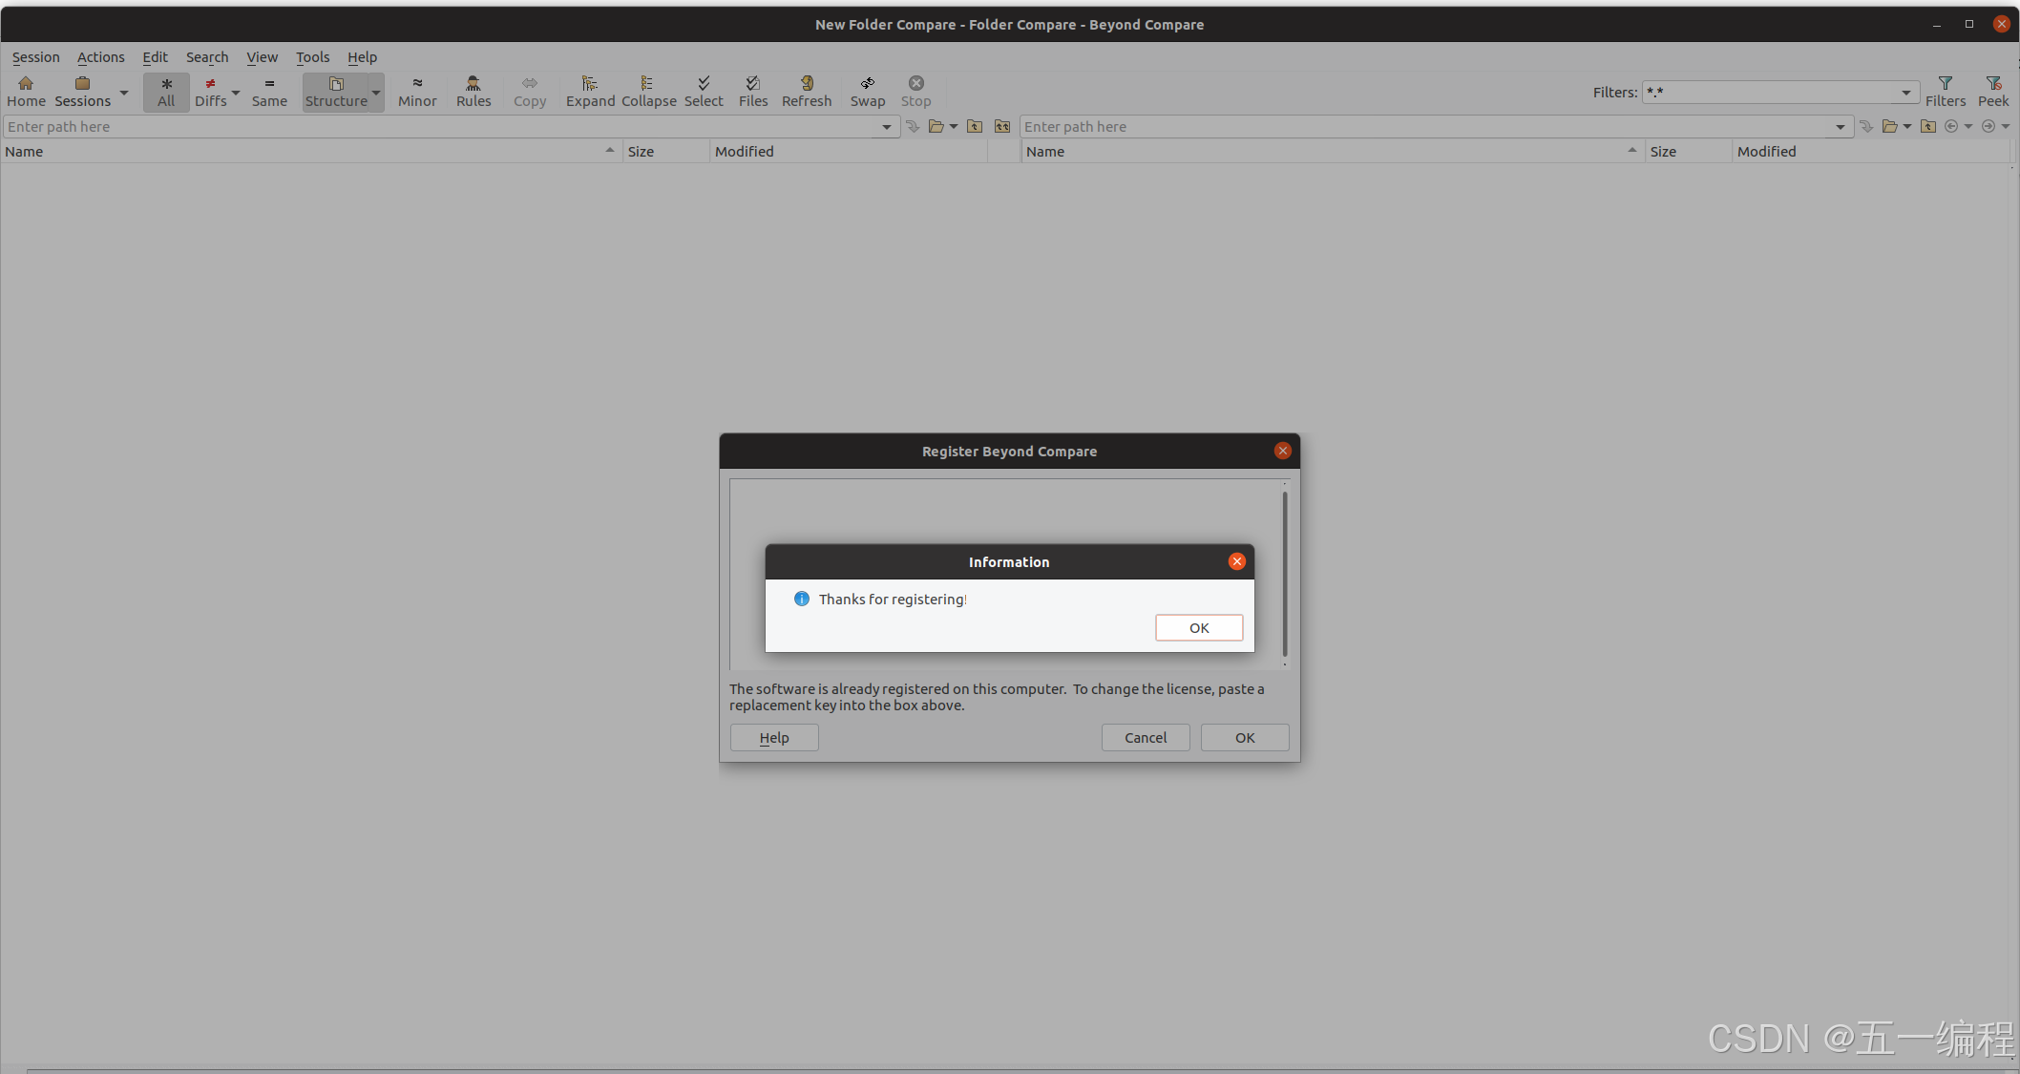Close the Register Beyond Compare dialog
The width and height of the screenshot is (2020, 1074).
(1283, 451)
